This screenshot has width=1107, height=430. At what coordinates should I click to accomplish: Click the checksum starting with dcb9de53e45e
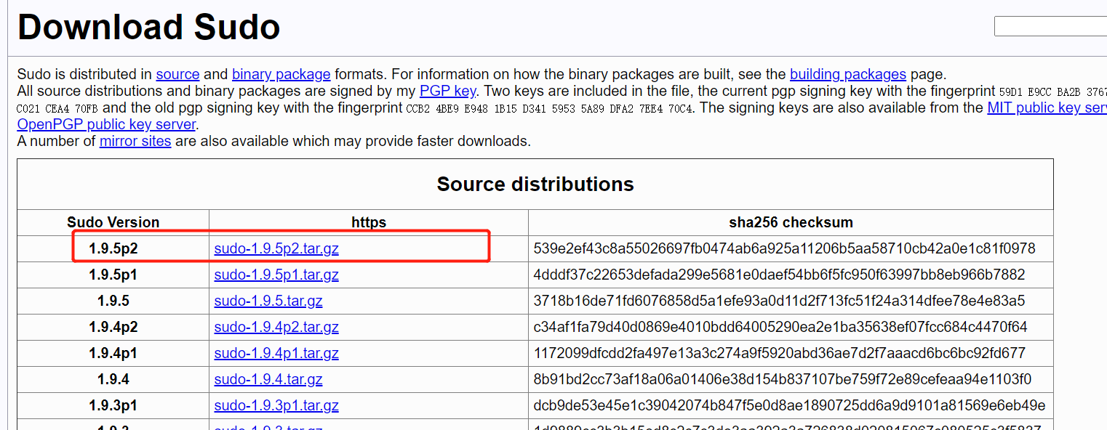789,406
